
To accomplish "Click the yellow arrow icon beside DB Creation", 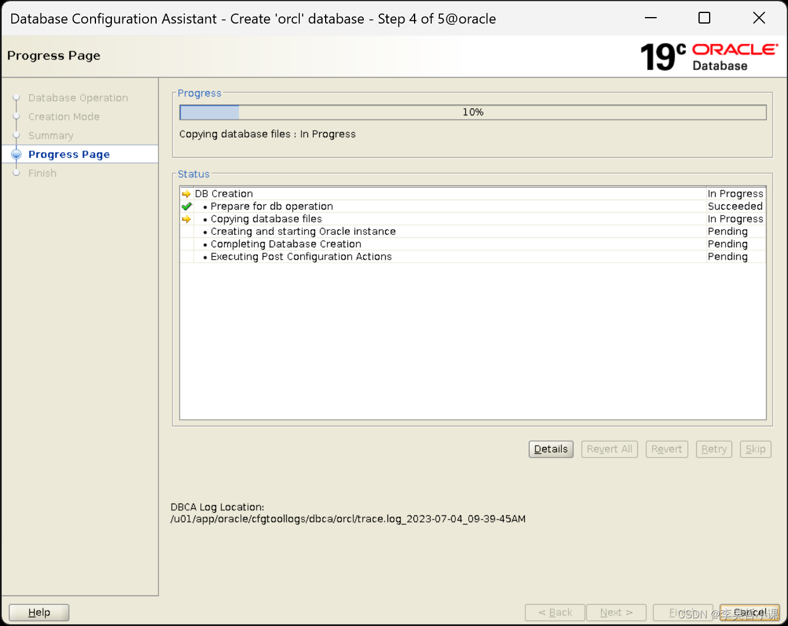I will [186, 194].
